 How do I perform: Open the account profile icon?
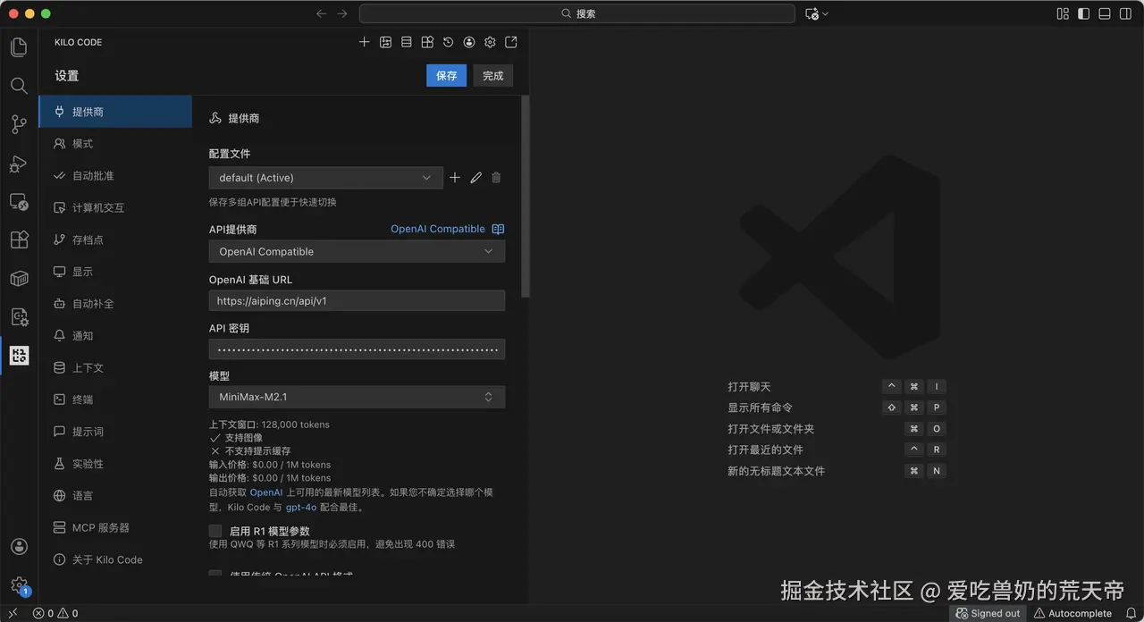tap(469, 42)
